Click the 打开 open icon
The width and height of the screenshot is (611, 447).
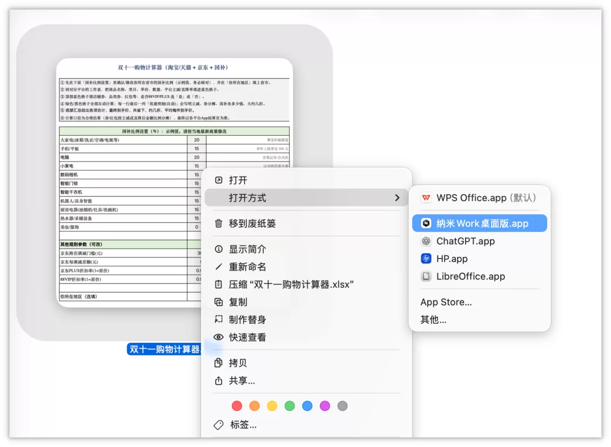pyautogui.click(x=218, y=180)
